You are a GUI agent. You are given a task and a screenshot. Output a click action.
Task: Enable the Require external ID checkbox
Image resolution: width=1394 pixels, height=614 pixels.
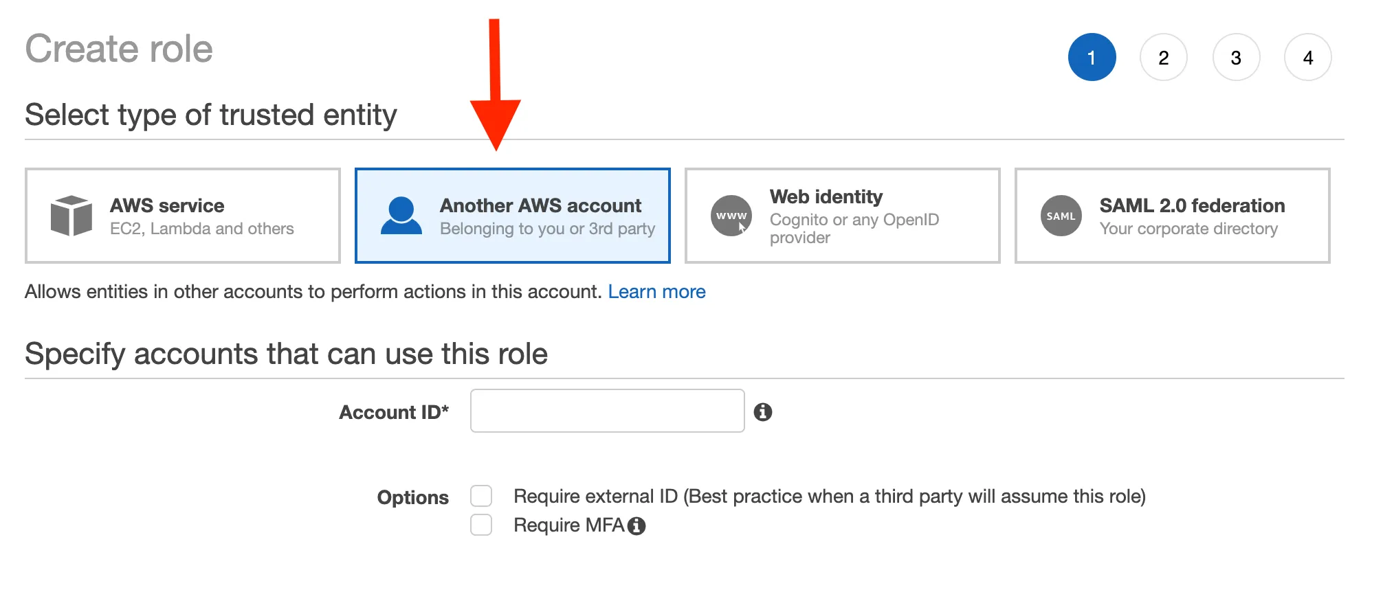481,496
